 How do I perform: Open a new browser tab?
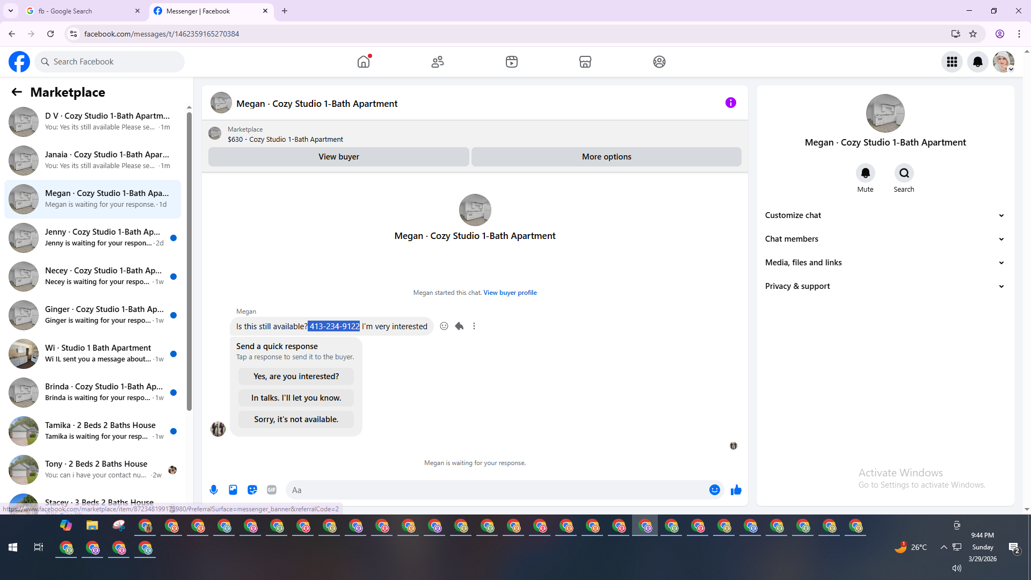[x=285, y=11]
